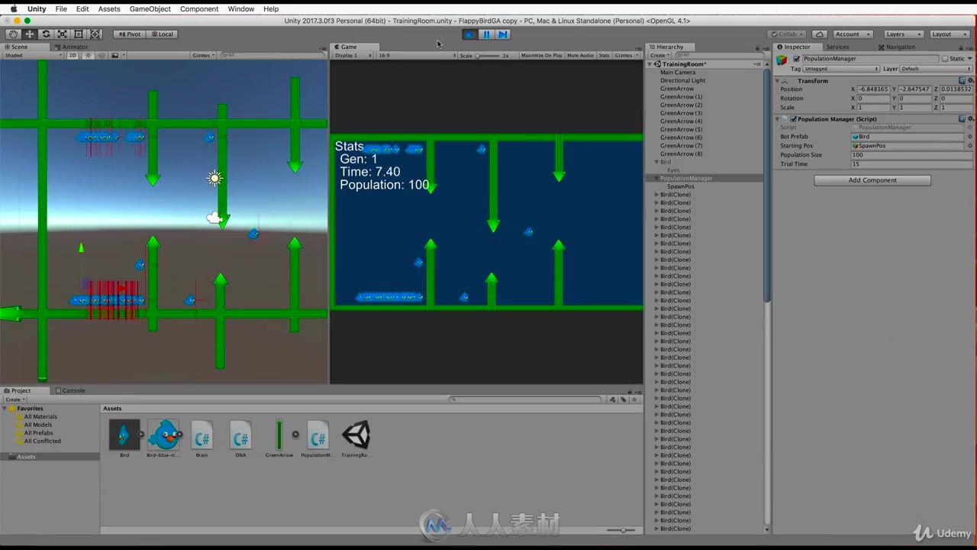Select the Move tool

30,34
